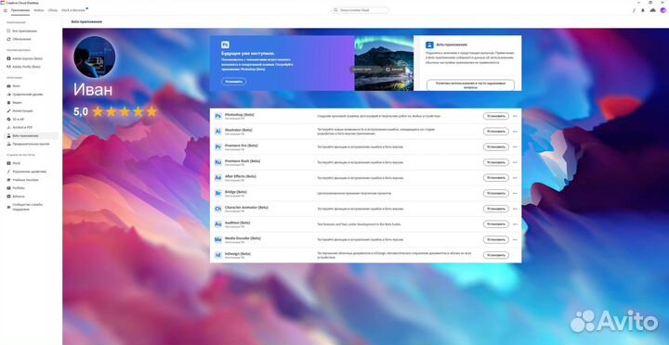Install Illustrator (Beta)

(496, 132)
